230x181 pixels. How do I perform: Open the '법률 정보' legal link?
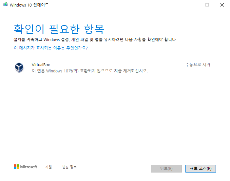pyautogui.click(x=69, y=167)
